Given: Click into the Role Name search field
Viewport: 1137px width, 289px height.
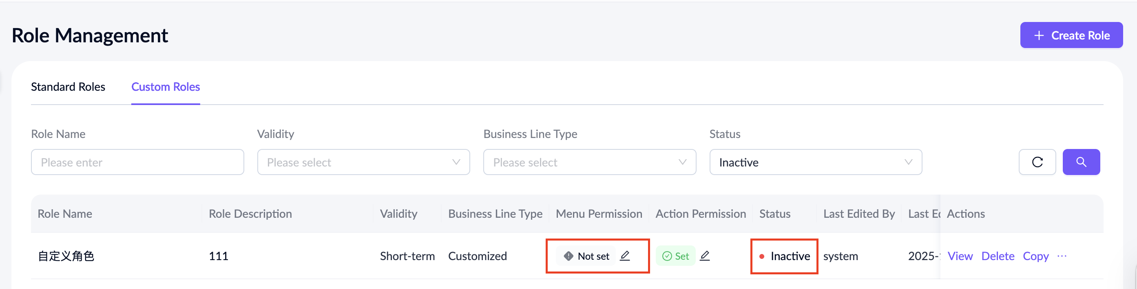Looking at the screenshot, I should tap(137, 162).
